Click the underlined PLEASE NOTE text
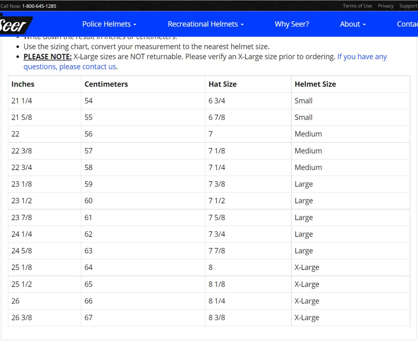418x341 pixels. click(x=47, y=57)
